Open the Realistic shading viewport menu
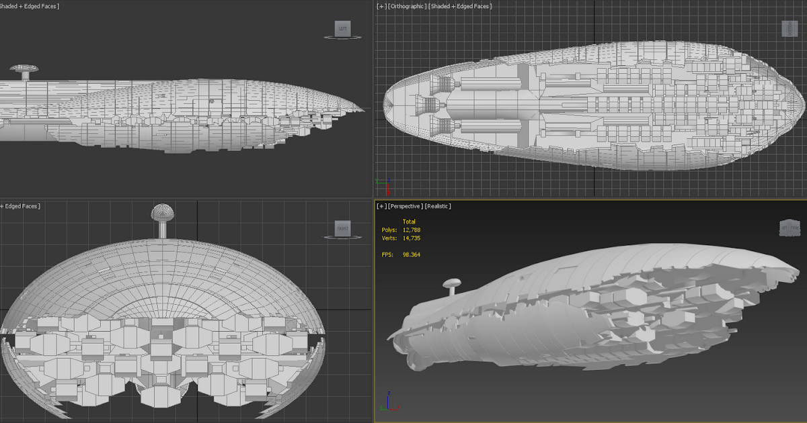The image size is (807, 423). point(438,206)
